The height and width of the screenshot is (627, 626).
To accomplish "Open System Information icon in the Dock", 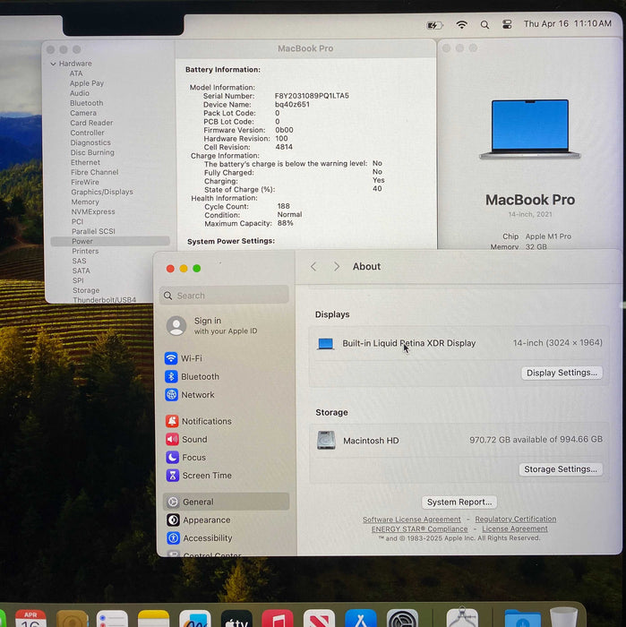I will 462,617.
